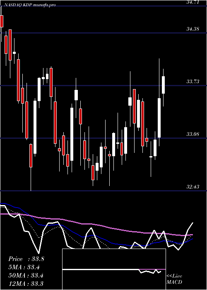Viewport: 207px width, 290px height.
Task: Click the 34.71 price label at top
Action: pyautogui.click(x=193, y=2)
